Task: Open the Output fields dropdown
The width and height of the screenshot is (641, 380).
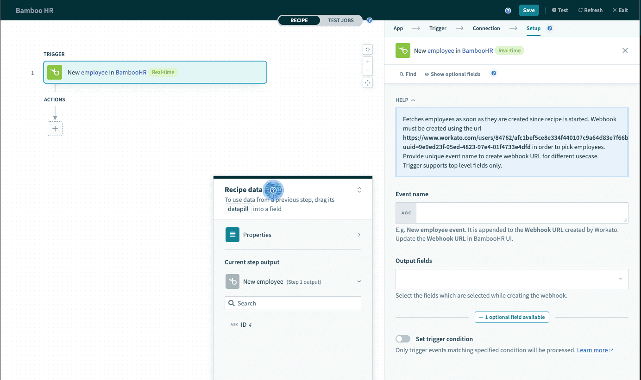Action: coord(511,279)
